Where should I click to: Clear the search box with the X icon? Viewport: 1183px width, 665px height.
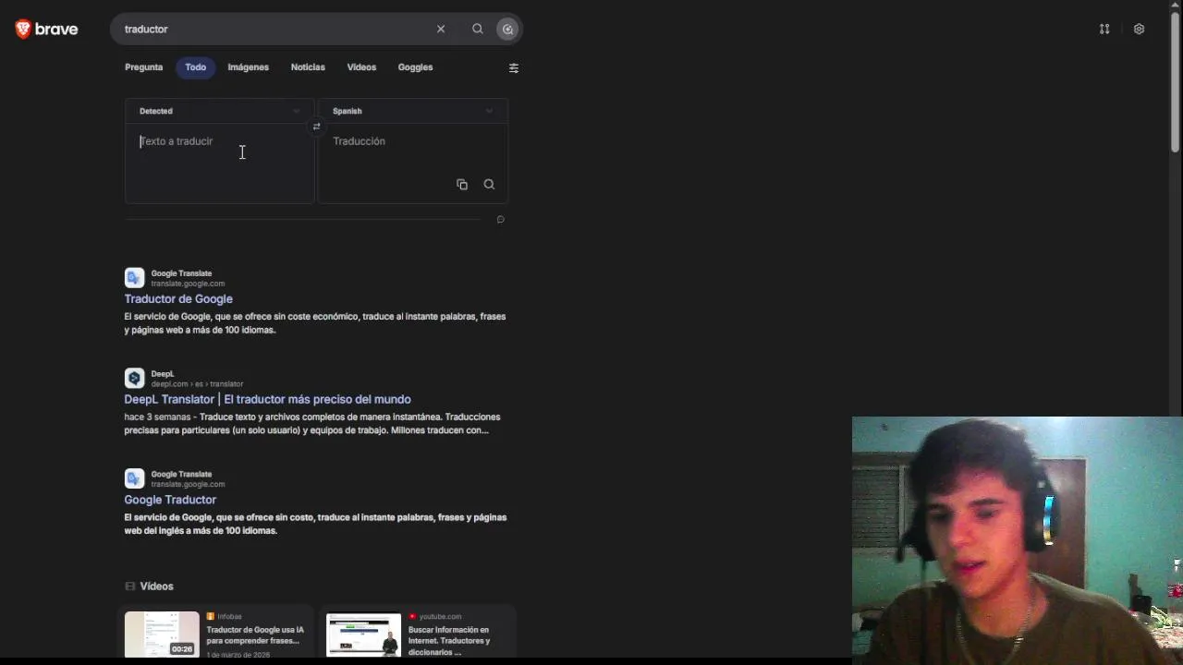point(441,29)
